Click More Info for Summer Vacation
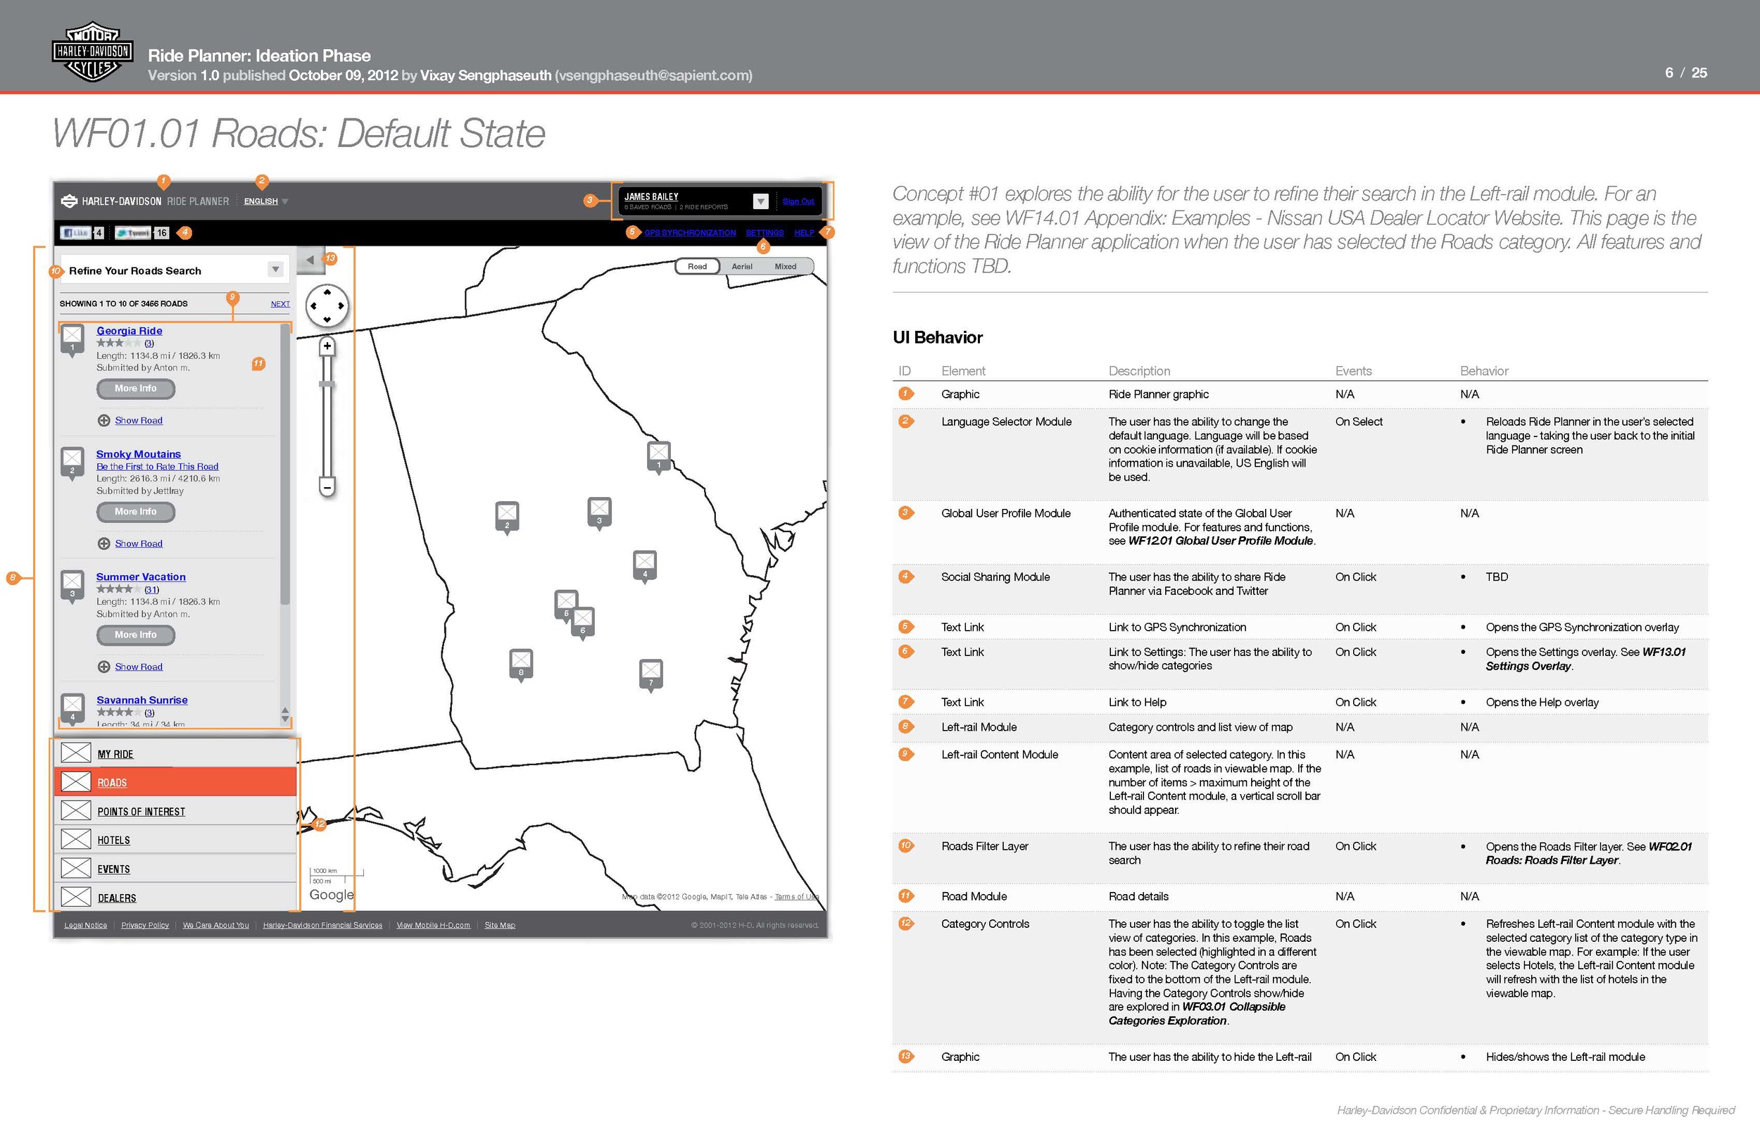The image size is (1760, 1139). (136, 636)
